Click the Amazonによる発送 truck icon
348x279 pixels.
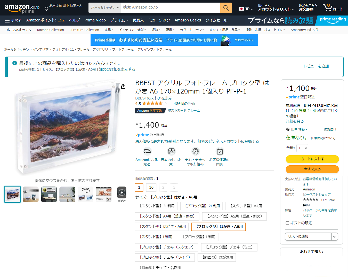[147, 151]
